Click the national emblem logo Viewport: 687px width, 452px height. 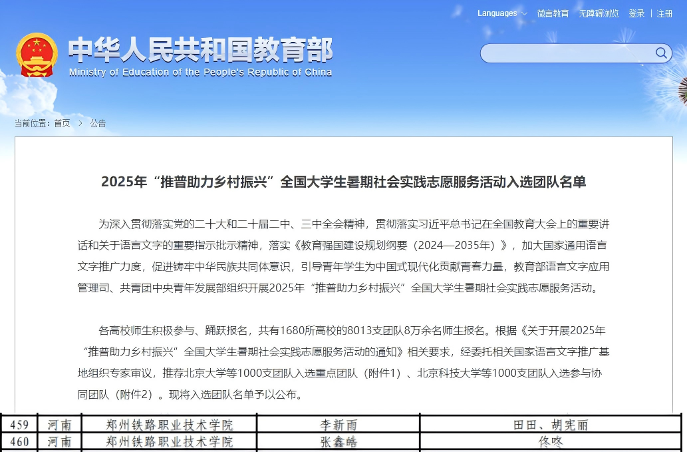coord(37,55)
